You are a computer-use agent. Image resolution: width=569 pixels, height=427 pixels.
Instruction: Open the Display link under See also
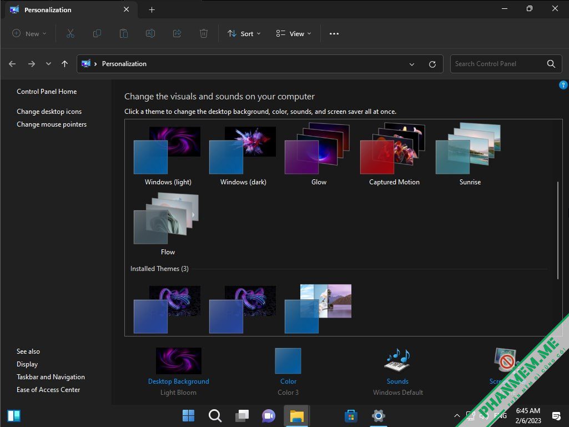(27, 364)
